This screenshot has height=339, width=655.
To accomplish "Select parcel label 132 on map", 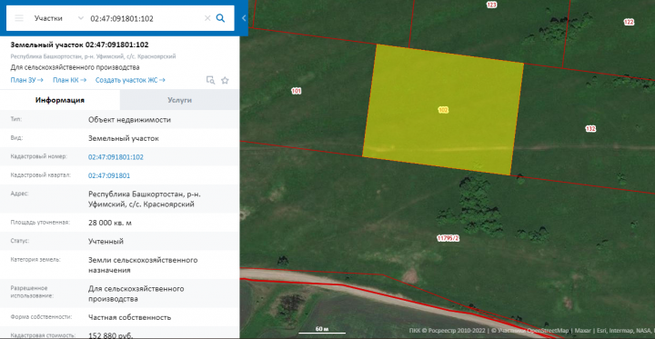I will [x=590, y=128].
